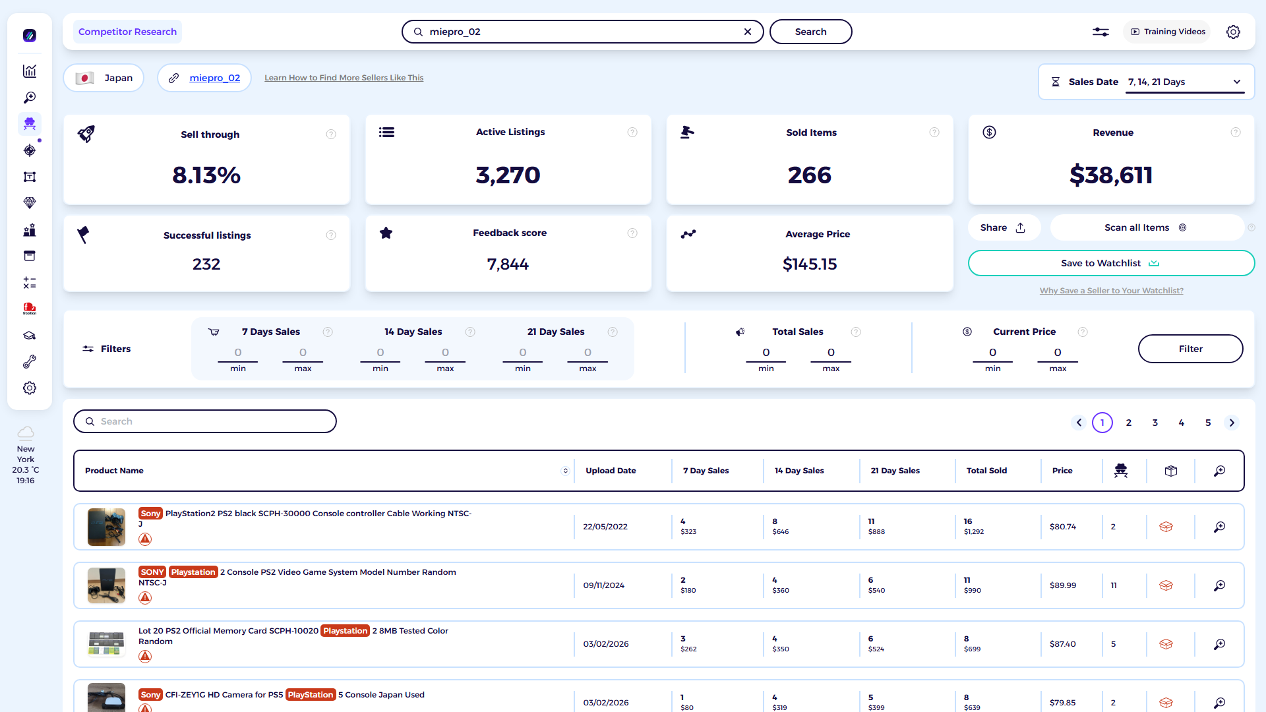Sort by Total Sold column header
The width and height of the screenshot is (1266, 712).
(x=986, y=471)
